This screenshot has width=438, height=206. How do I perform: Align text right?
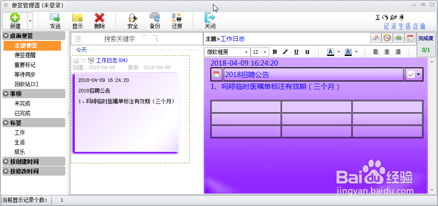(x=398, y=52)
